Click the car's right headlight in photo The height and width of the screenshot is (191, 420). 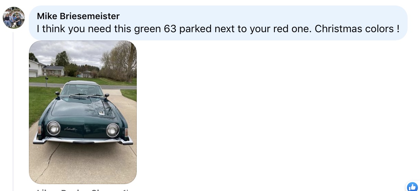[x=113, y=130]
